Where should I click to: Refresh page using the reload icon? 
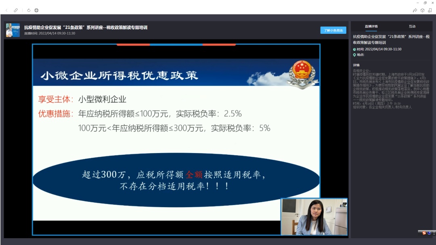pyautogui.click(x=29, y=10)
